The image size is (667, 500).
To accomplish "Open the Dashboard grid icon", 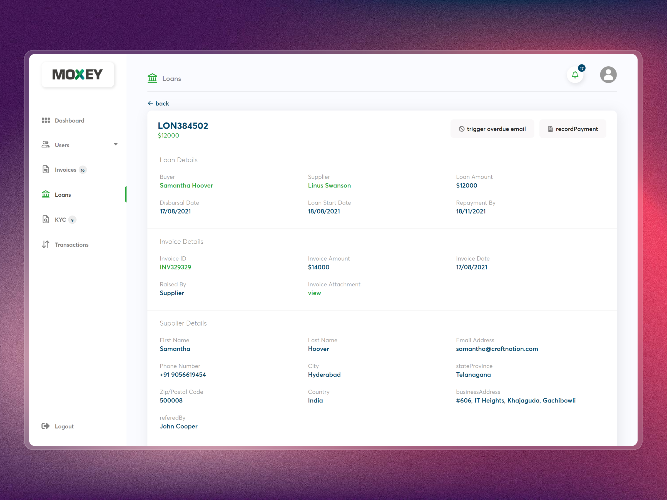I will point(46,120).
